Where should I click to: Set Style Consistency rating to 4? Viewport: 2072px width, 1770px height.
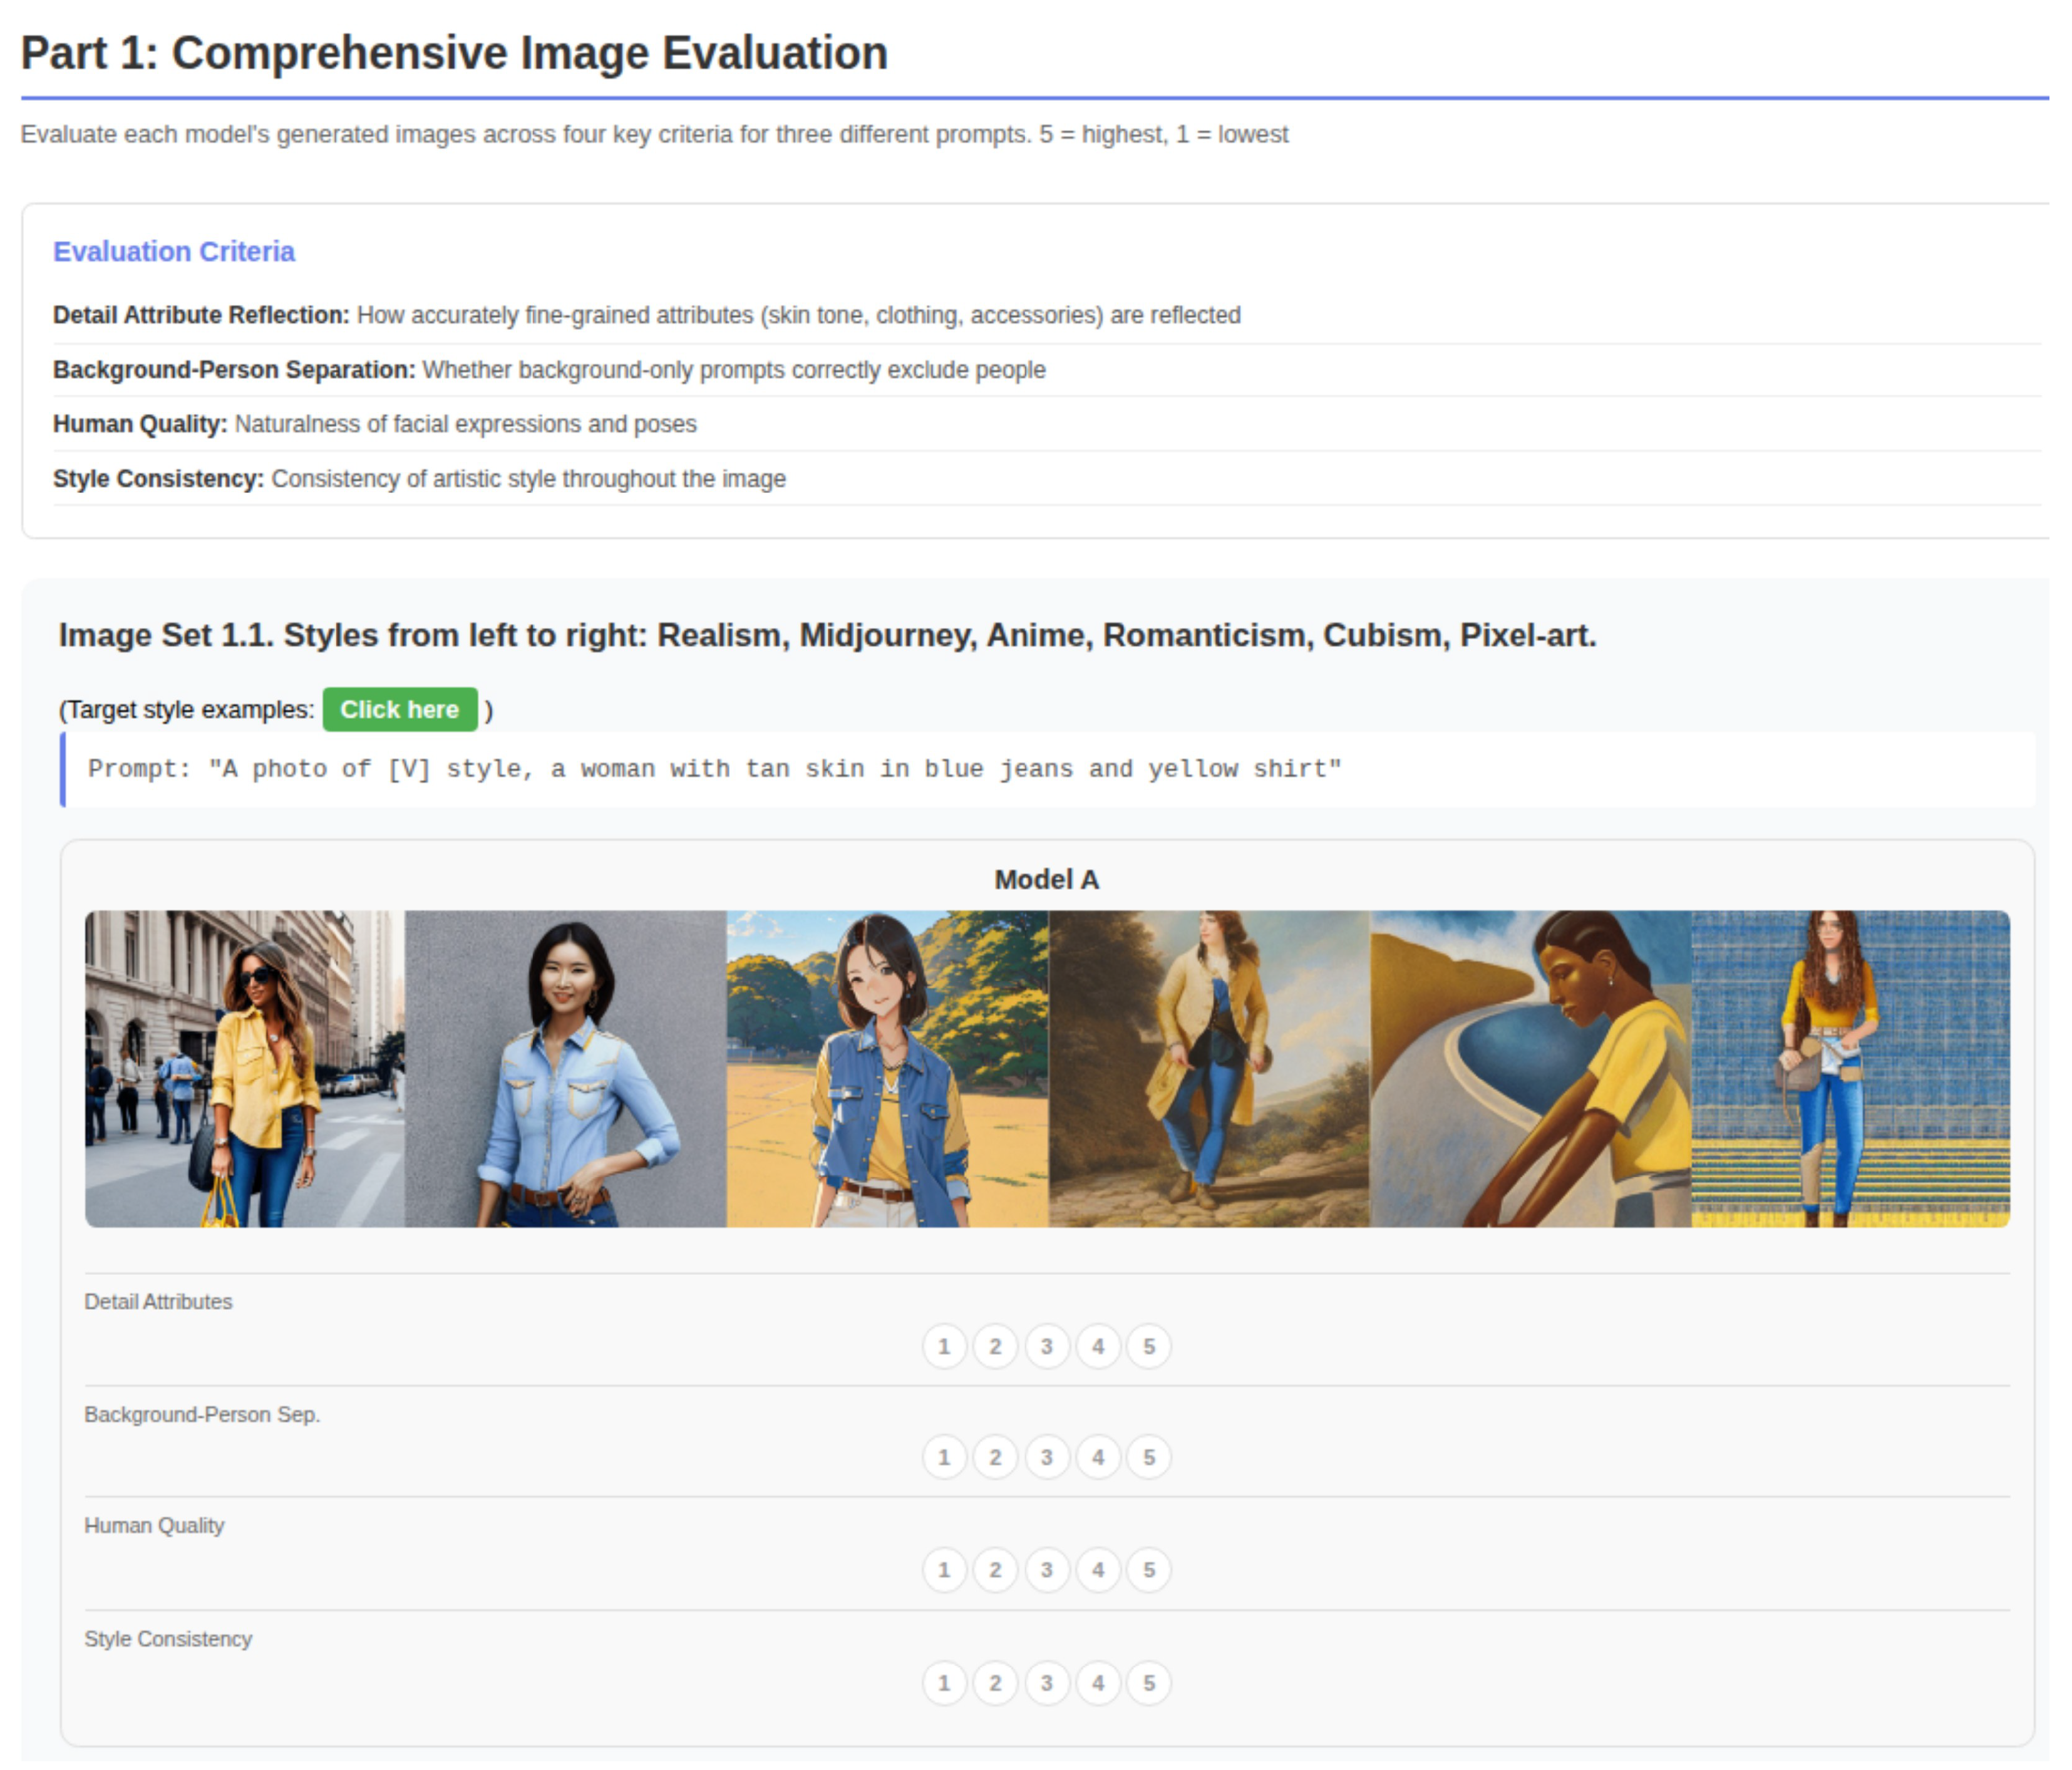[1097, 1683]
